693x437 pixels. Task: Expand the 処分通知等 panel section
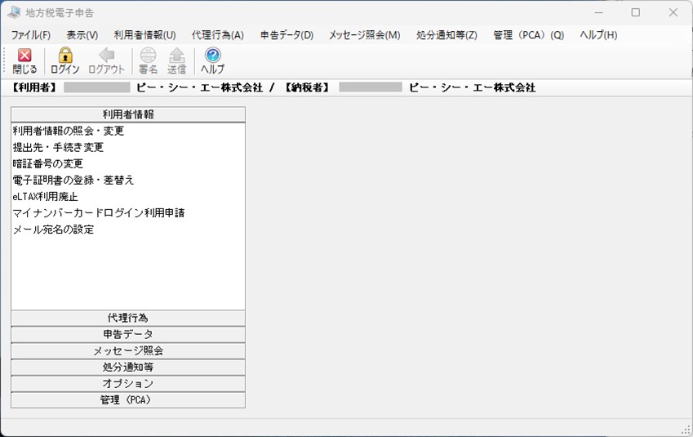(x=127, y=367)
